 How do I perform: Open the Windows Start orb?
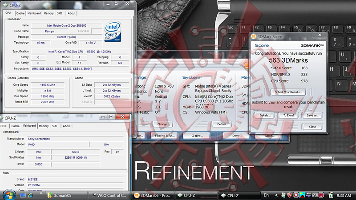point(9,195)
